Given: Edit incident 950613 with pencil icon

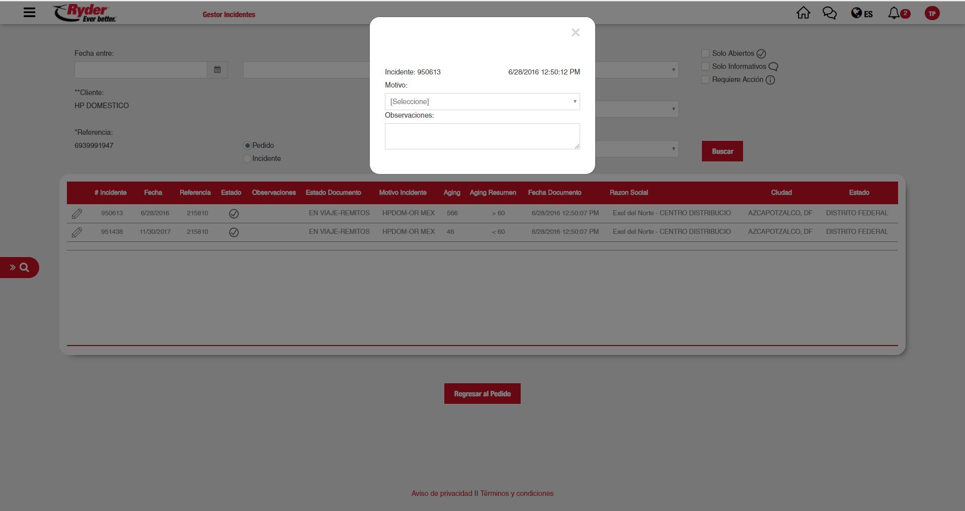Looking at the screenshot, I should [77, 214].
